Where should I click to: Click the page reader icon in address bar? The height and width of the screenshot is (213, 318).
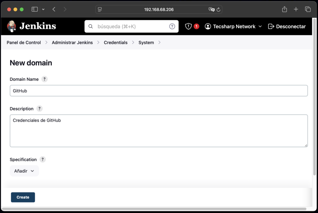[100, 9]
